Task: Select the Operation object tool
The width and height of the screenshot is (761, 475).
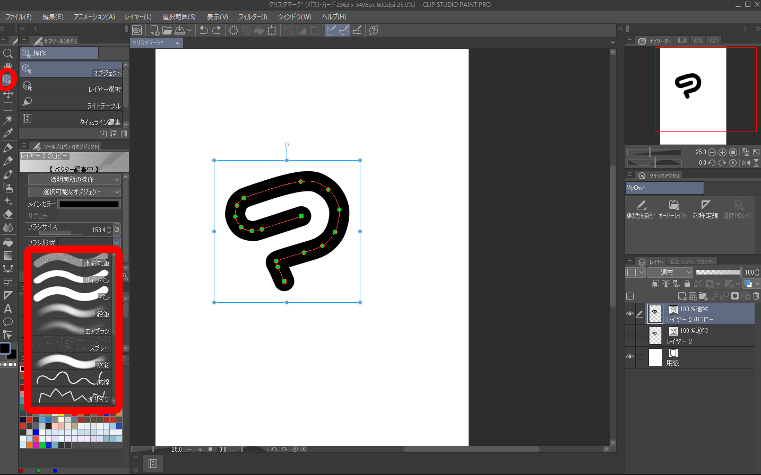Action: (7, 80)
